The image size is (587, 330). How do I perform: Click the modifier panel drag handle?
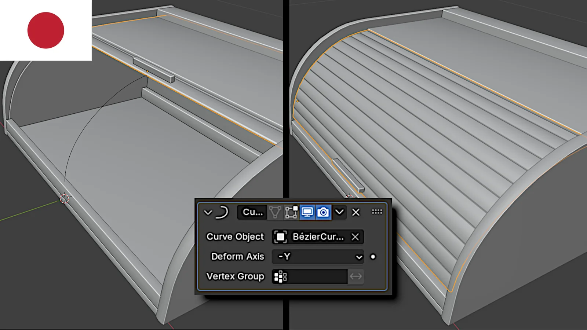point(377,212)
